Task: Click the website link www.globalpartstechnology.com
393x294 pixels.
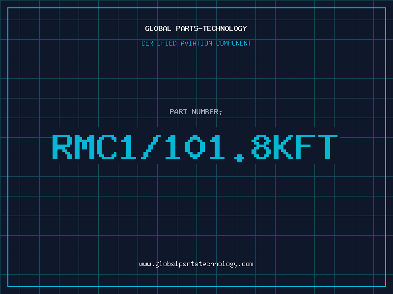Action: (x=196, y=264)
